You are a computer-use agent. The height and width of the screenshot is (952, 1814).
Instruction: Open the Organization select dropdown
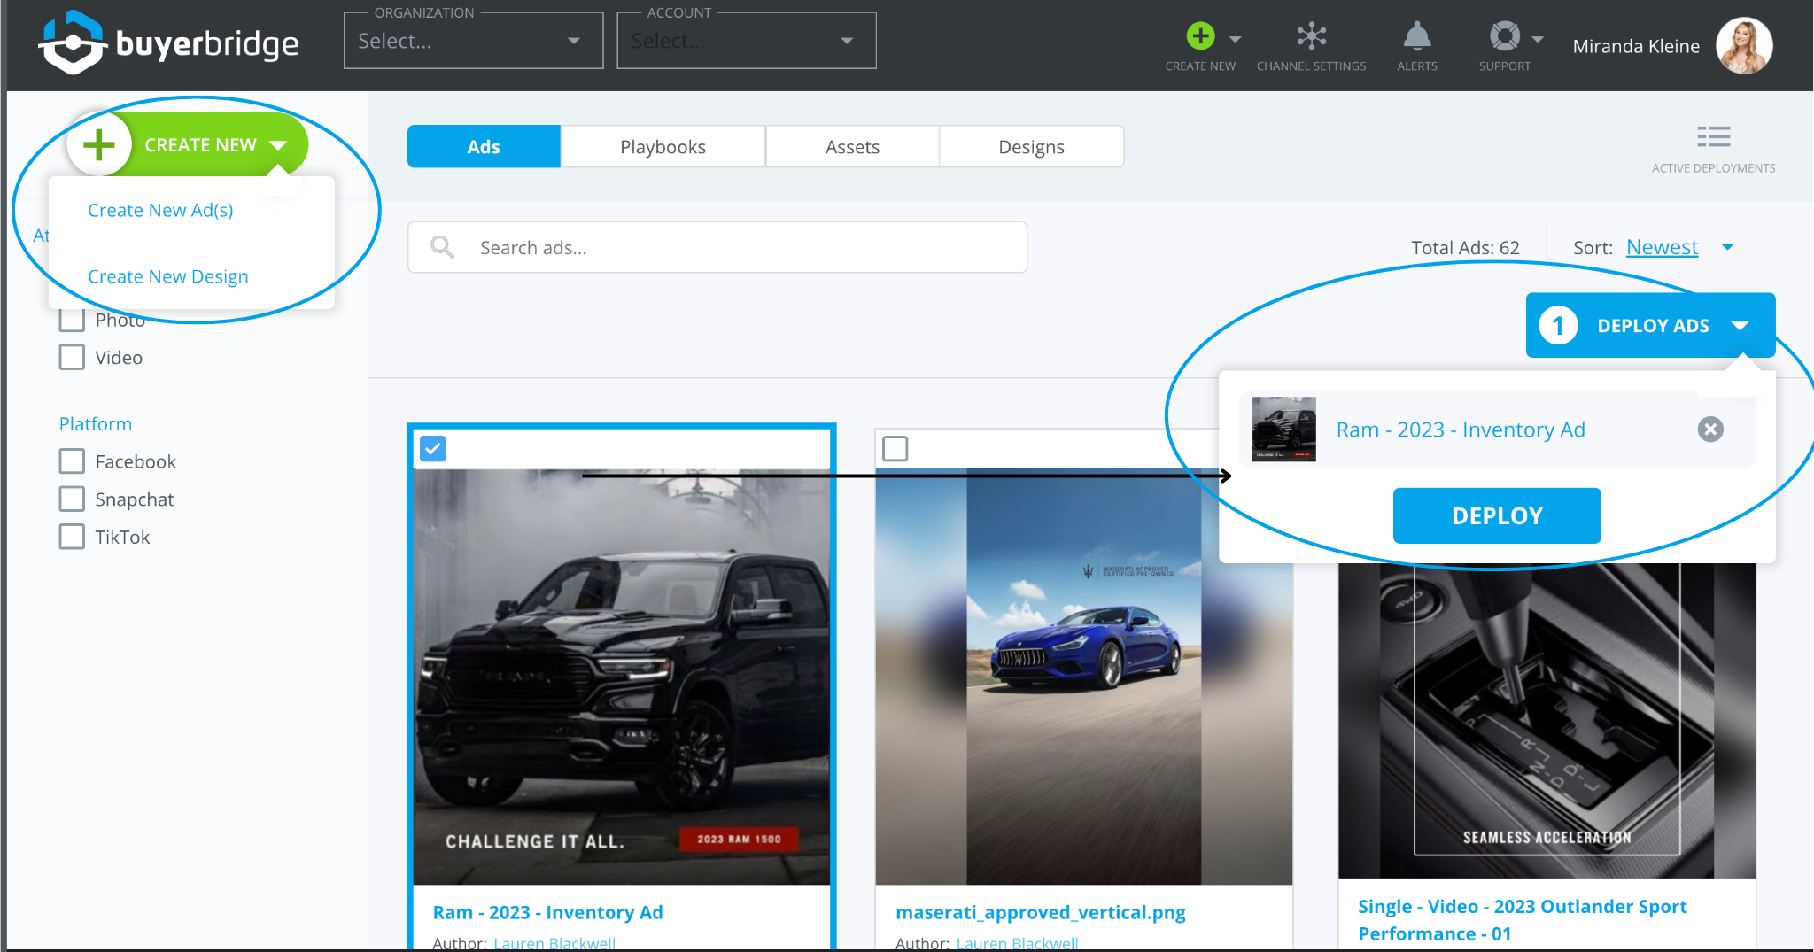[473, 41]
